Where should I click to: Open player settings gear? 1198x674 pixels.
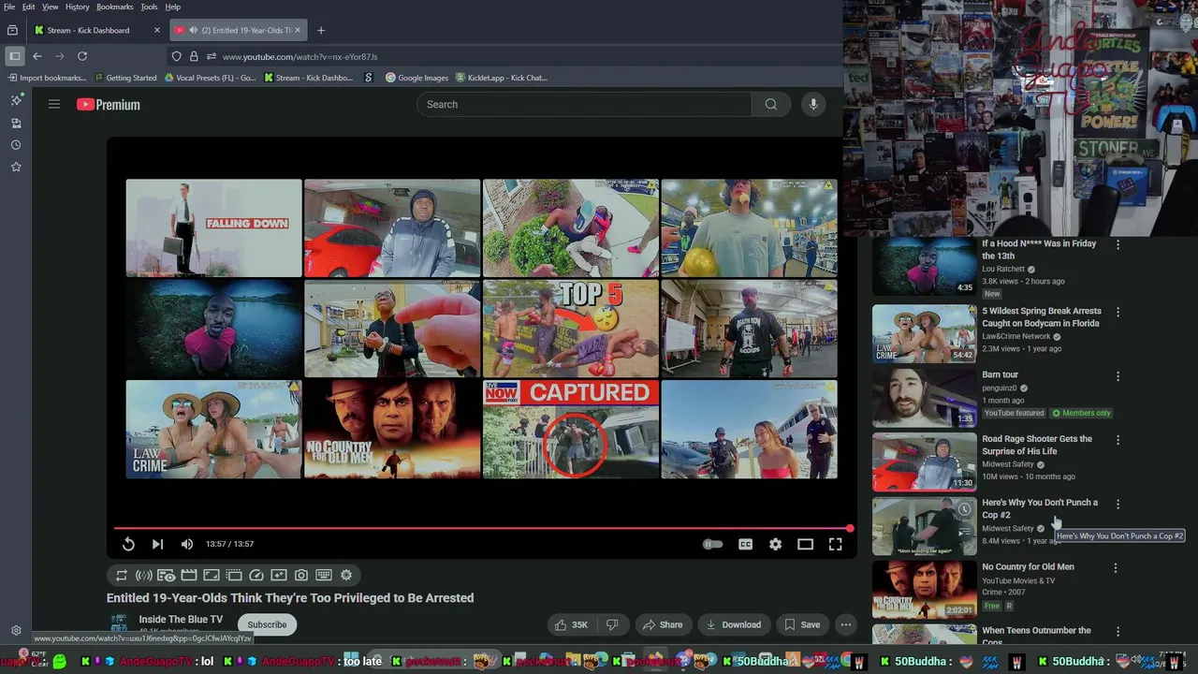point(775,544)
